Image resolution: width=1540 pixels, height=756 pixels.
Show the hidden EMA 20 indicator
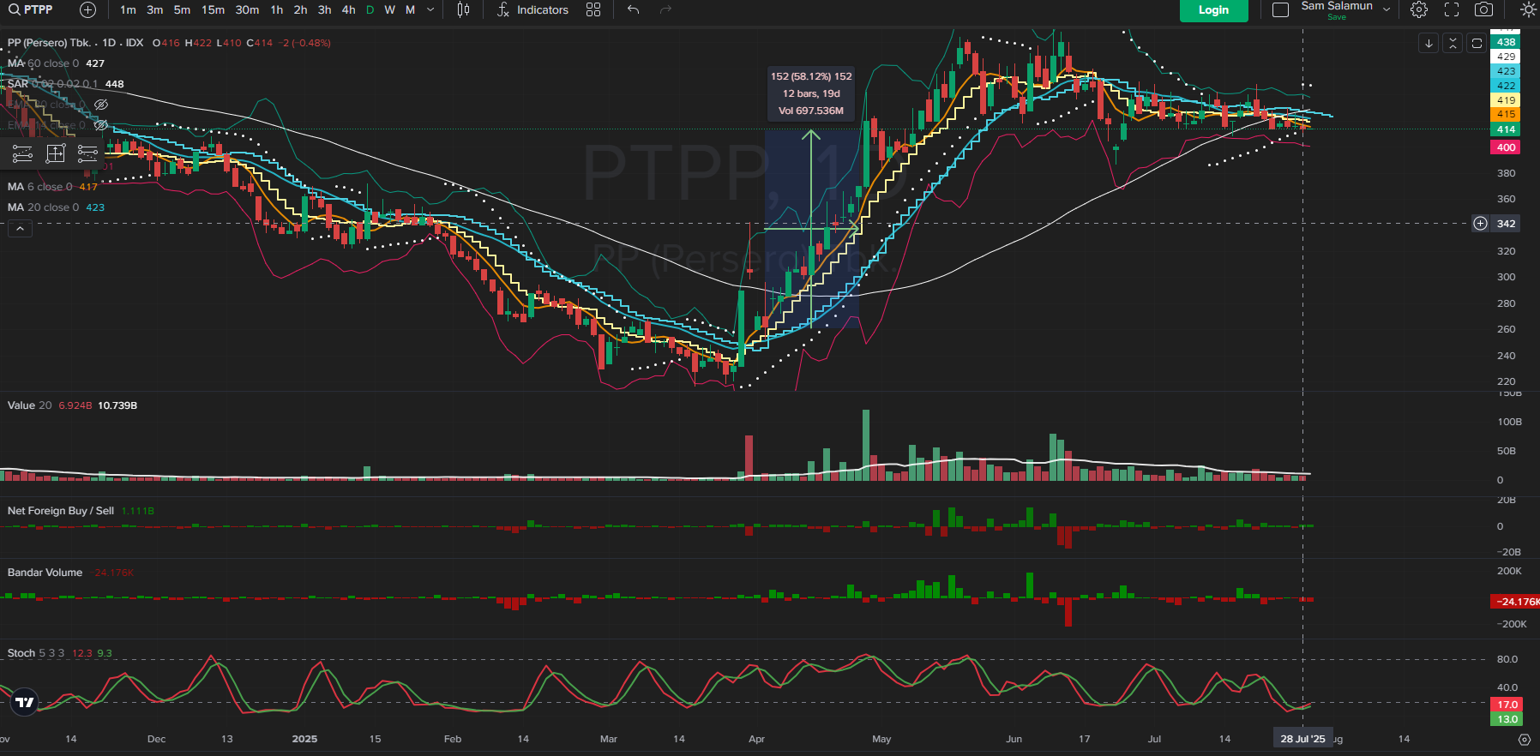click(100, 105)
